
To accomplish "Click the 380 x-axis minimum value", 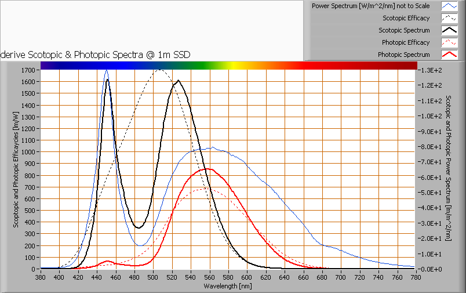I will click(41, 278).
